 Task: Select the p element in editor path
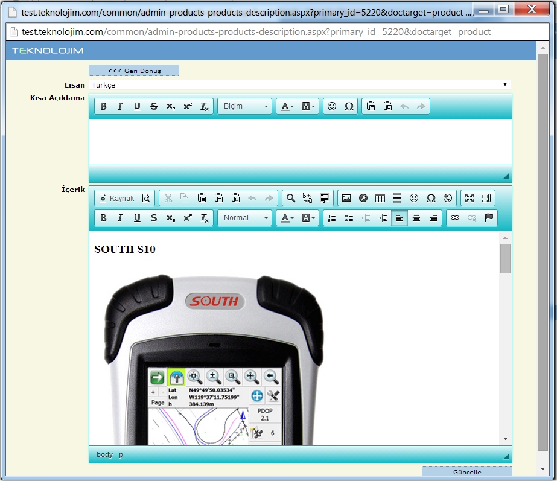[121, 454]
